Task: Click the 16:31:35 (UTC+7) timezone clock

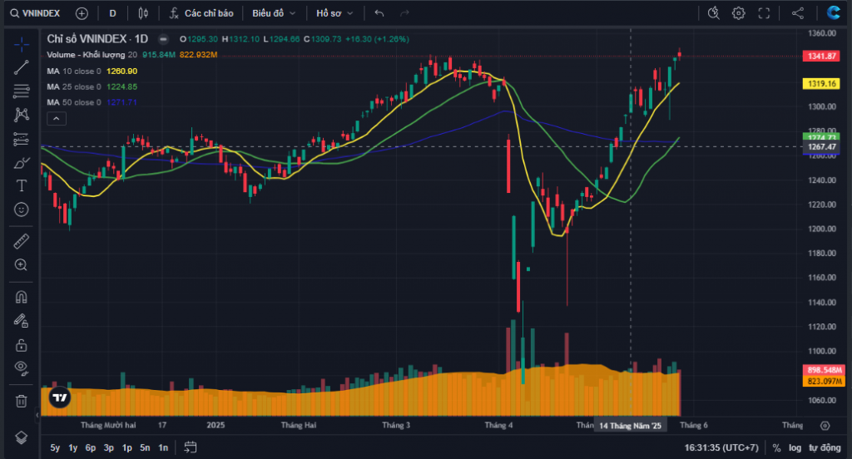Action: (x=721, y=448)
